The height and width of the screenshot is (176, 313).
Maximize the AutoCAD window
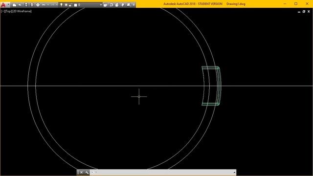[x=296, y=4]
